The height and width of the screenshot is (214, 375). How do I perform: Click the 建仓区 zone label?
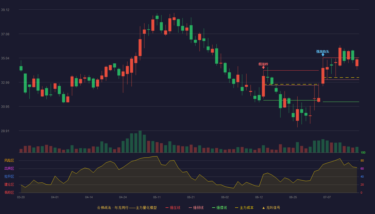[x=9, y=185]
